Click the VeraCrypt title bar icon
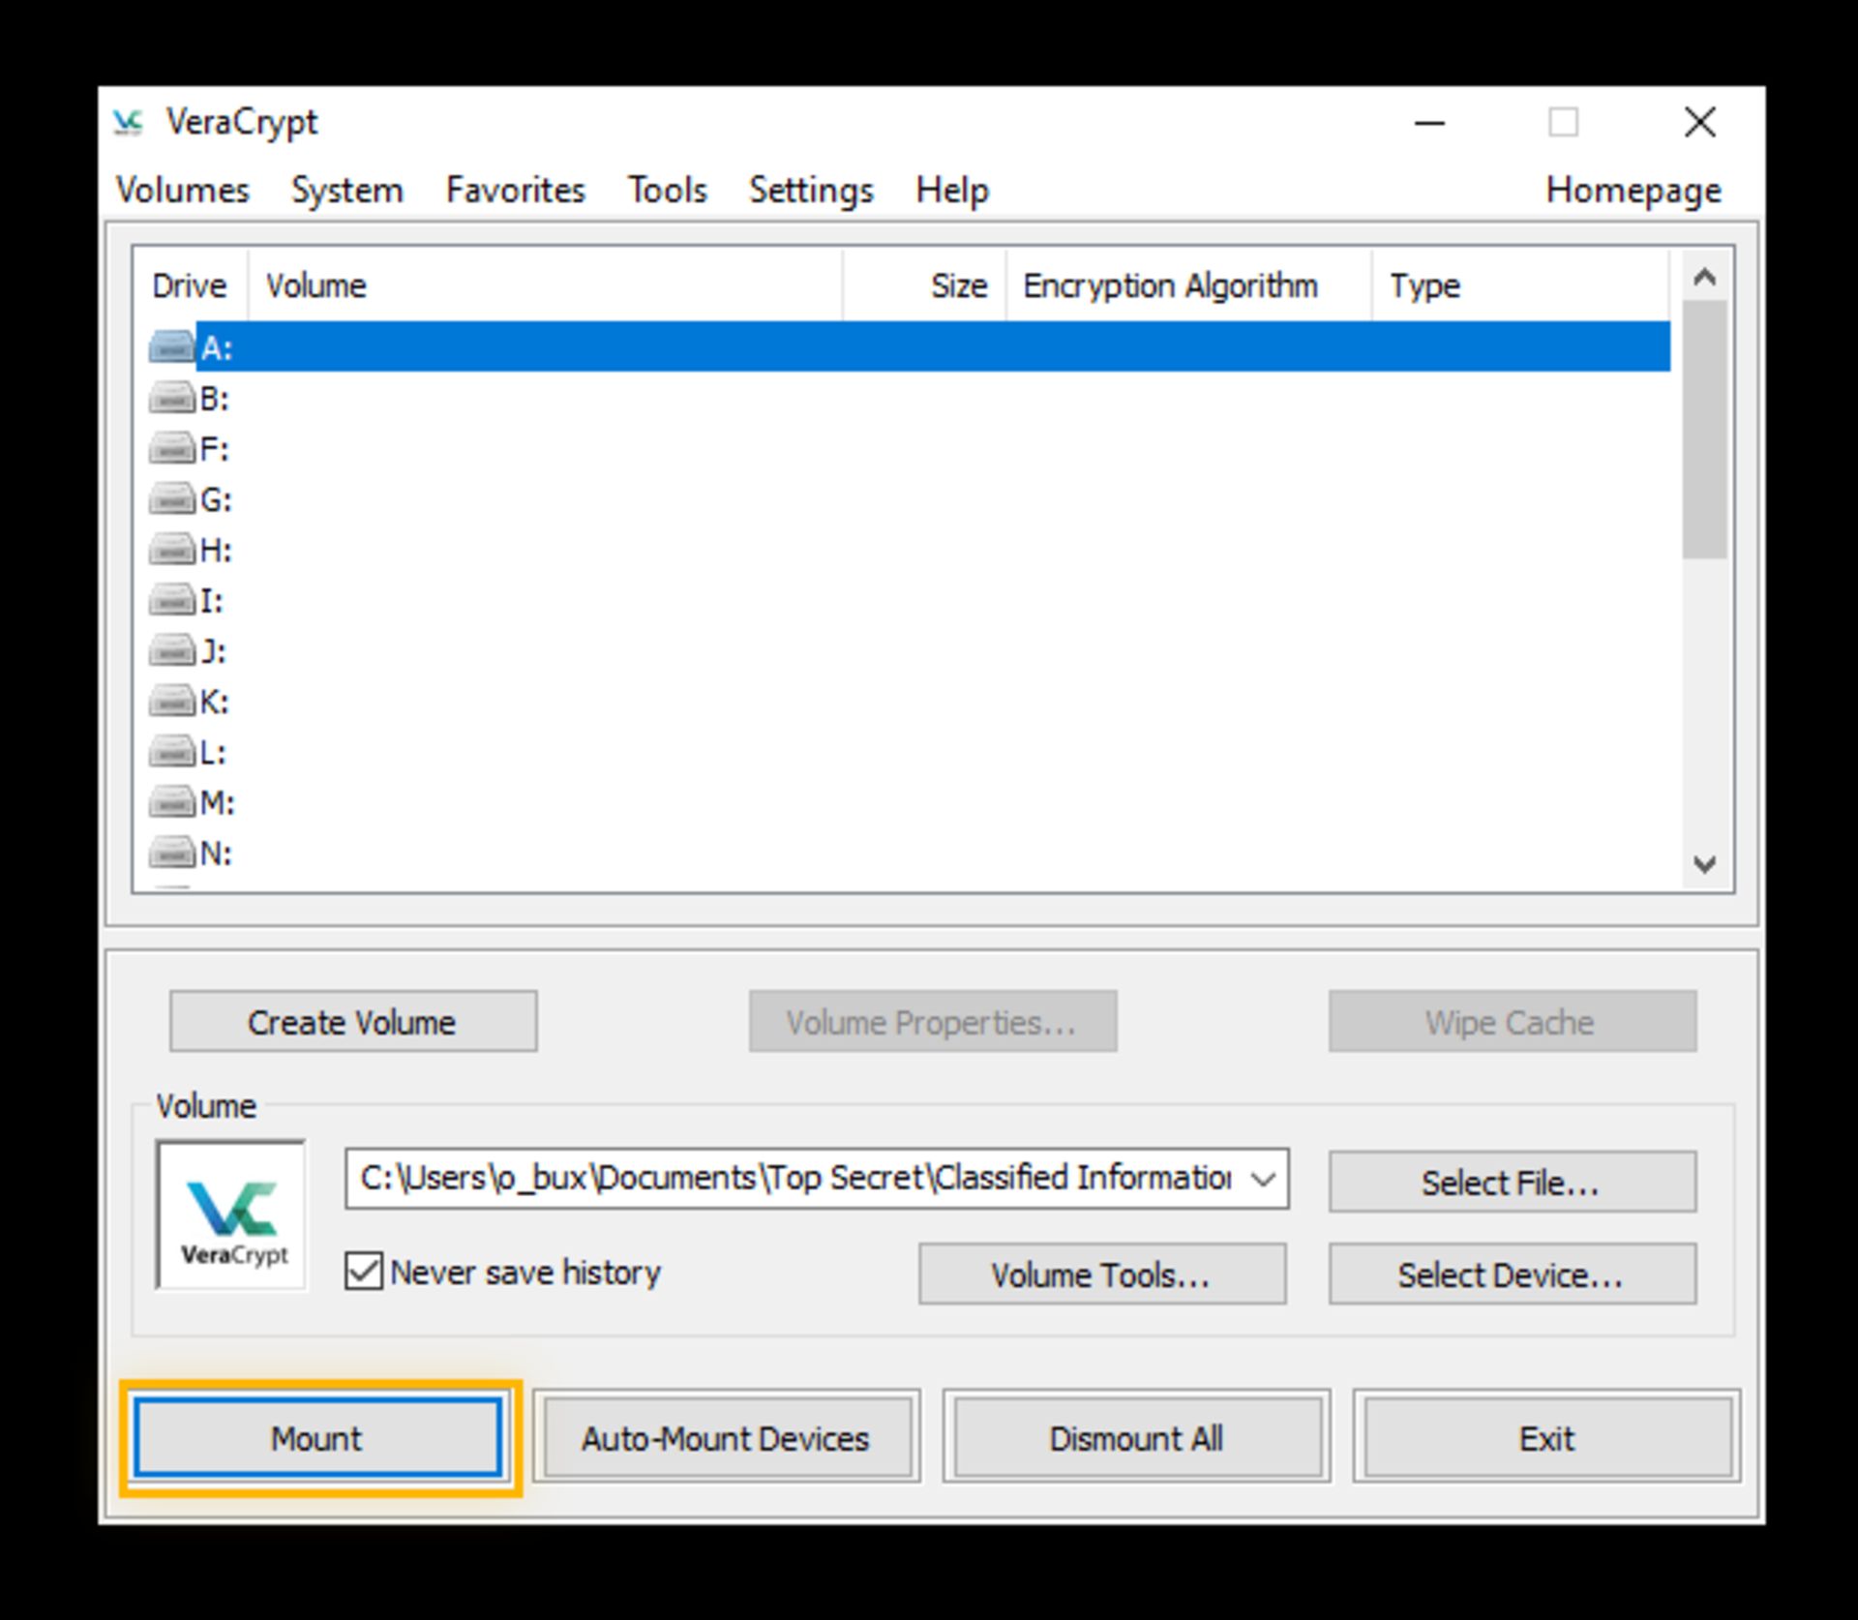1858x1620 pixels. tap(128, 123)
